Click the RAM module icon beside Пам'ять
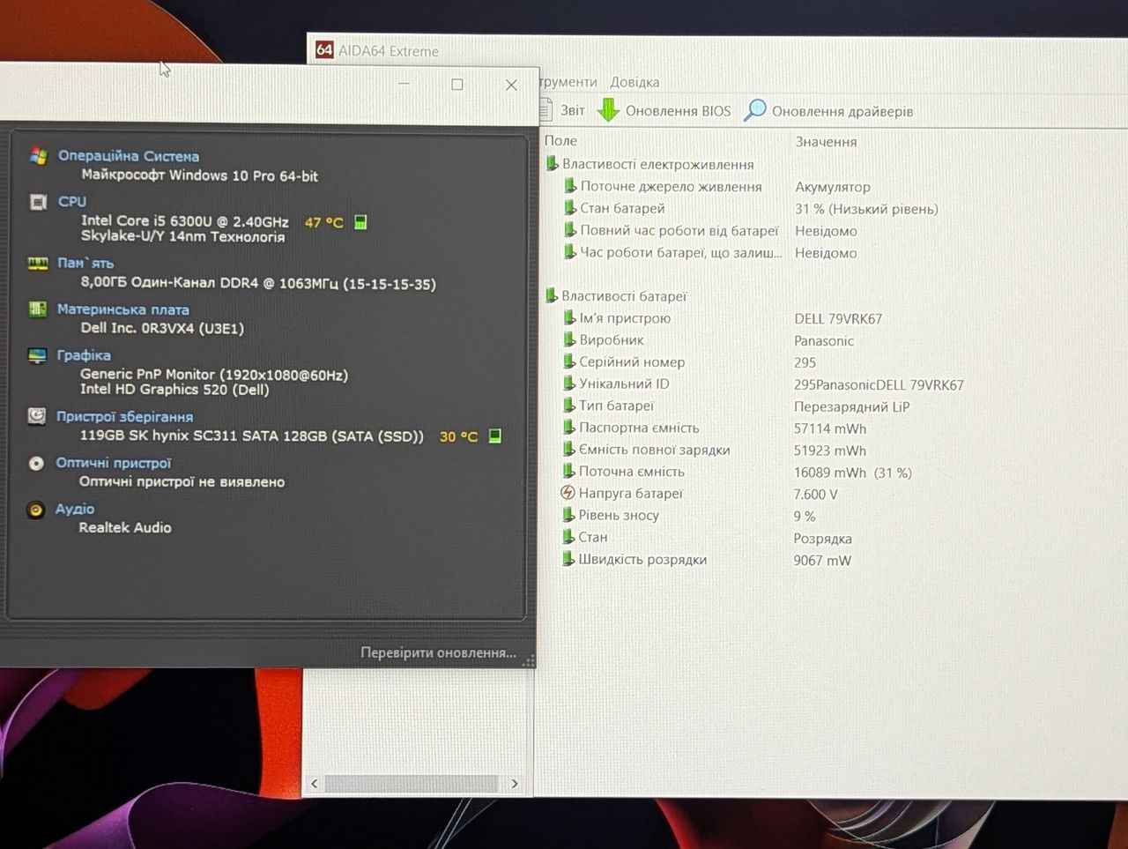The image size is (1128, 849). [38, 263]
